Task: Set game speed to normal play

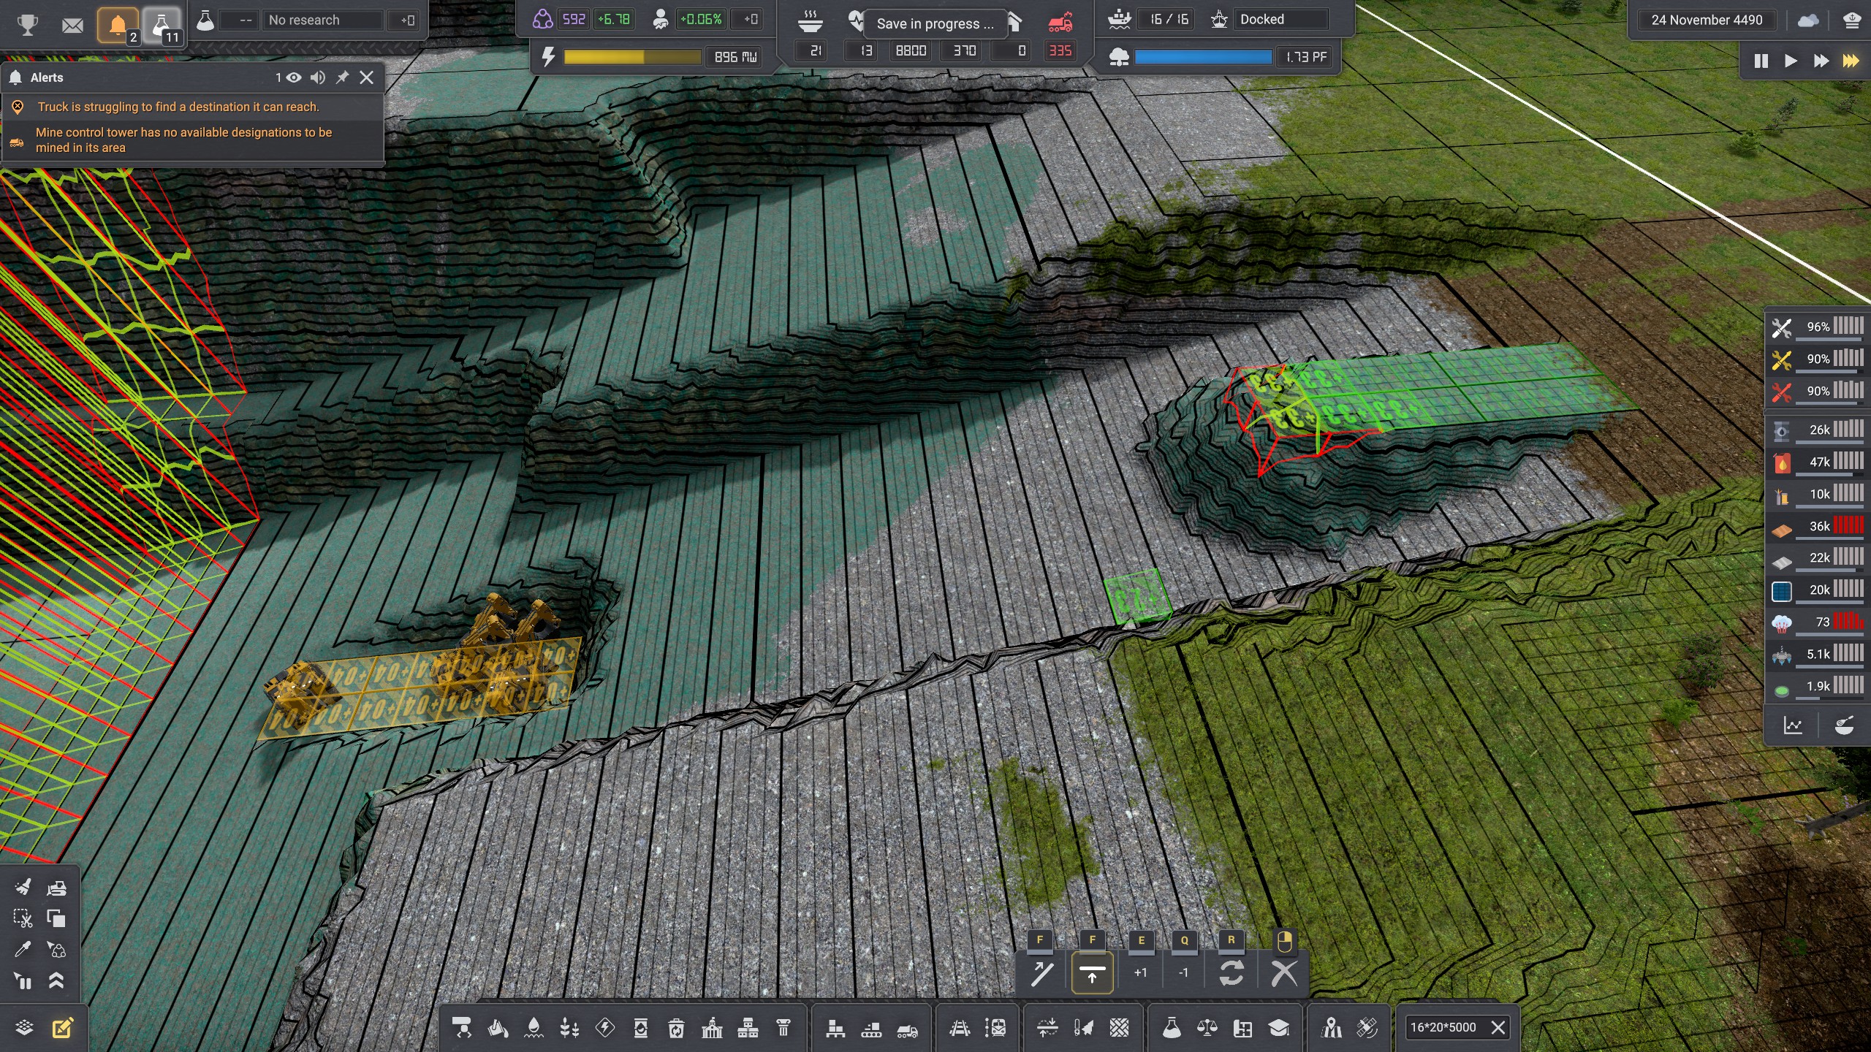Action: coord(1791,61)
